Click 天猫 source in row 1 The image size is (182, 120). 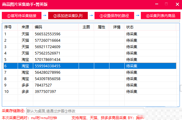pyautogui.click(x=25, y=34)
